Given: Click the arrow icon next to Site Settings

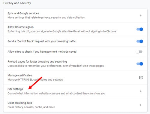Looking at the screenshot, I should pyautogui.click(x=141, y=91).
